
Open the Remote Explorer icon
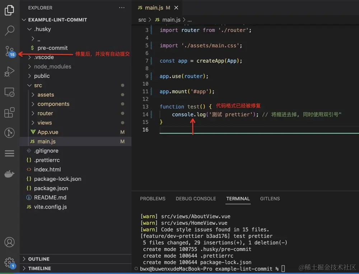click(9, 92)
